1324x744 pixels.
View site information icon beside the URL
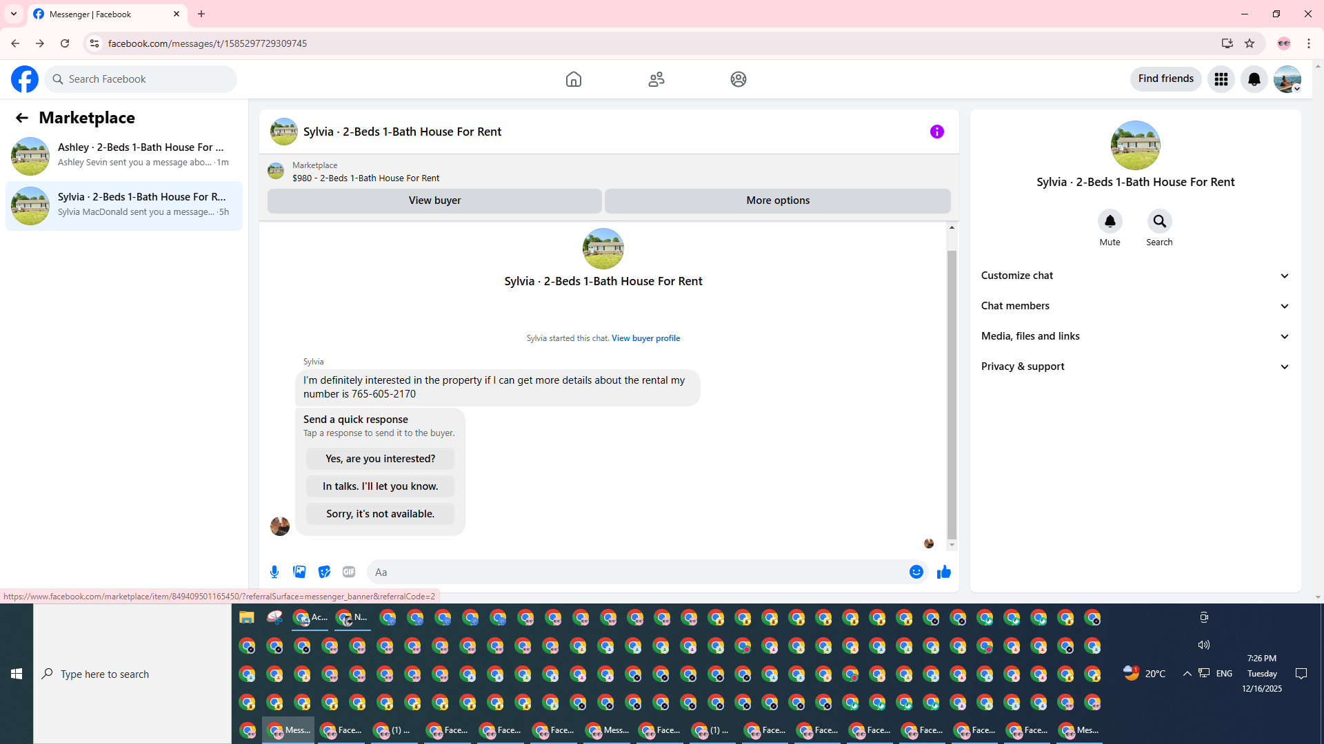(94, 43)
